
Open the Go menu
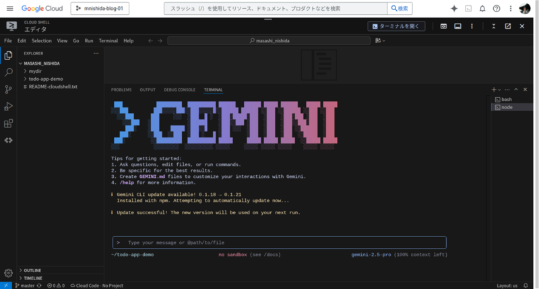76,40
